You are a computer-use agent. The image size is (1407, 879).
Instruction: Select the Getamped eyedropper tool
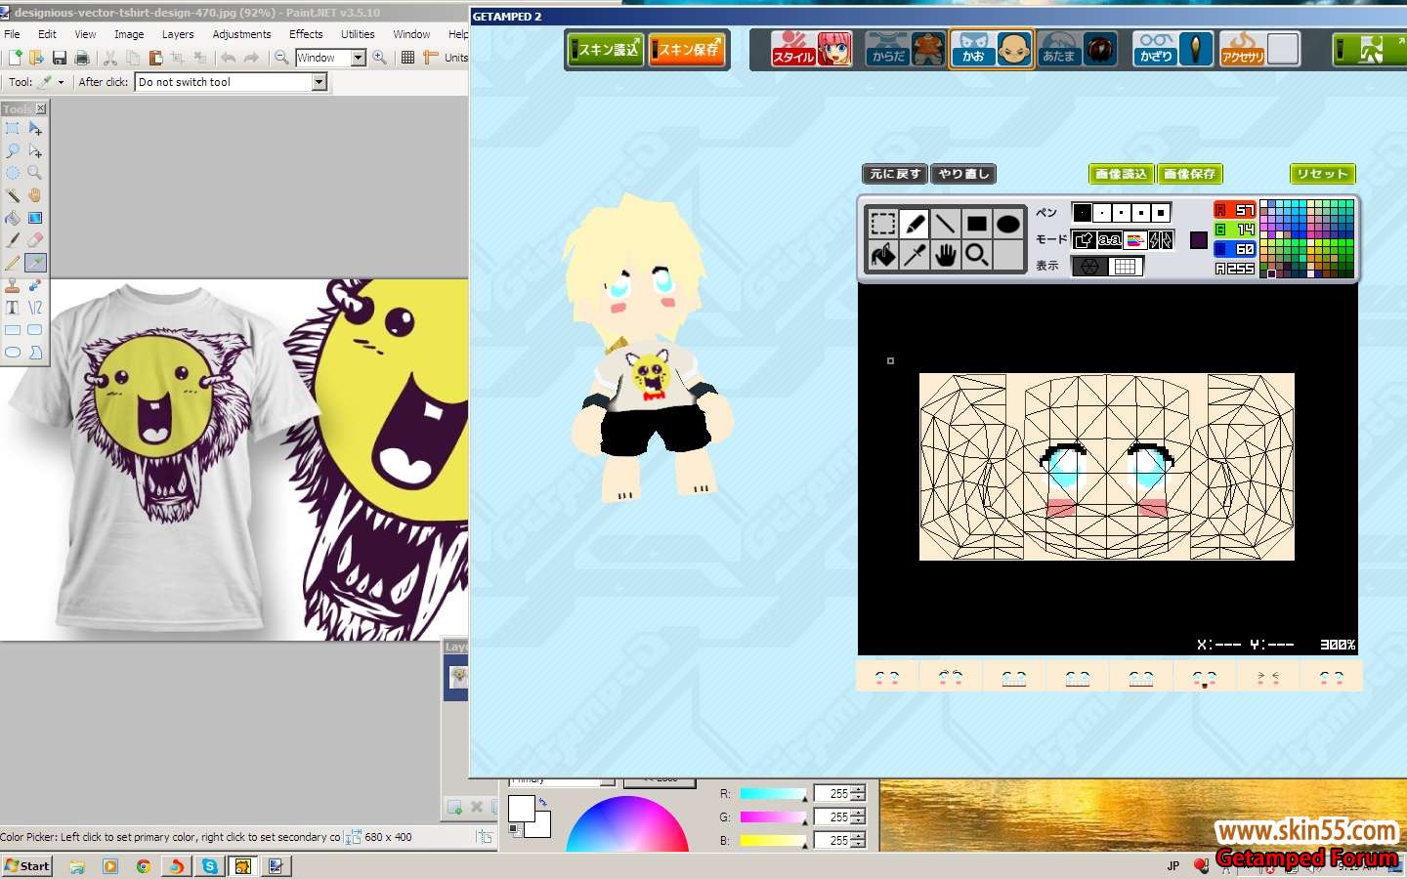915,255
